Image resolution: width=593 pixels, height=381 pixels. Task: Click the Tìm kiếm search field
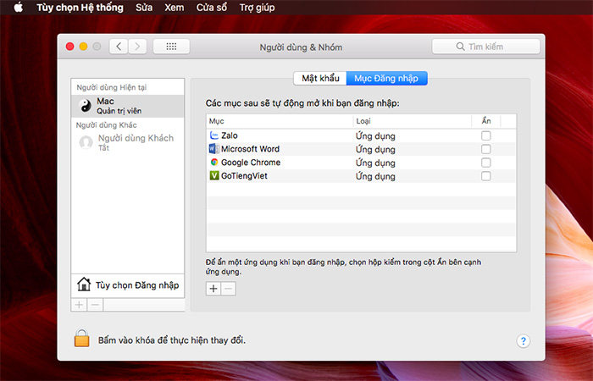point(486,47)
